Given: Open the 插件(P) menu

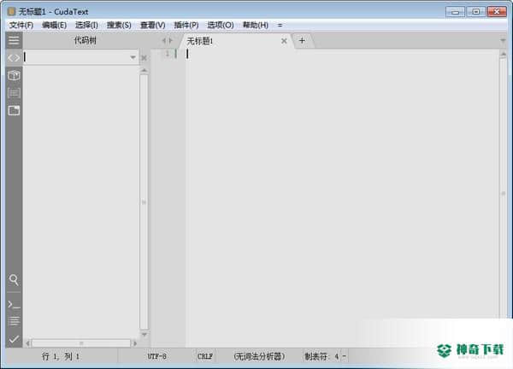Looking at the screenshot, I should (x=186, y=25).
